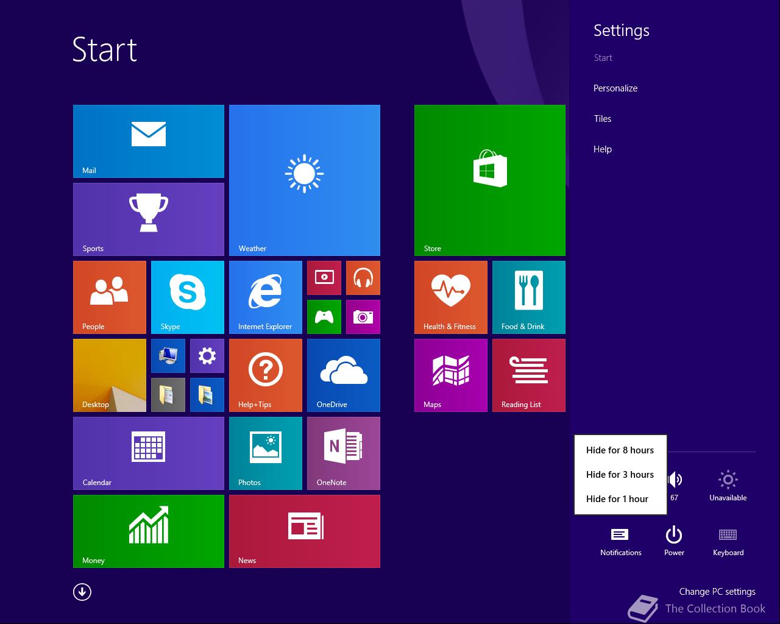Image resolution: width=780 pixels, height=624 pixels.
Task: Click the Unavailable brightness icon
Action: pos(728,486)
